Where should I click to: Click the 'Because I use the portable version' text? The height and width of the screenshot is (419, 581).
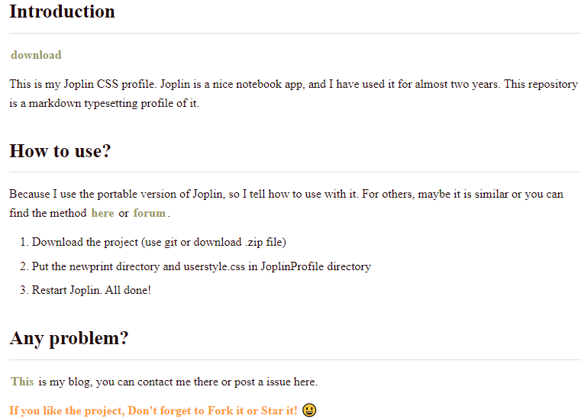point(99,194)
